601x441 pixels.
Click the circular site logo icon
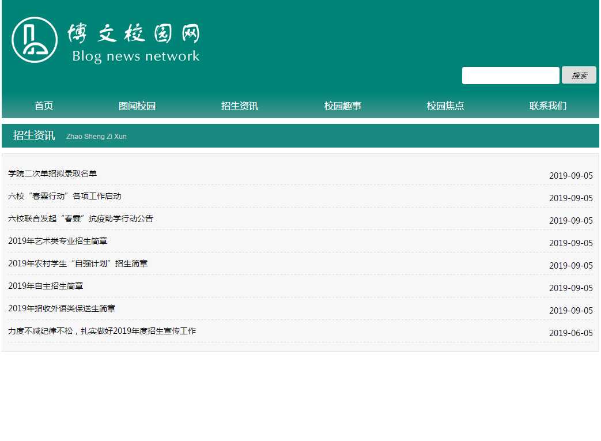(x=35, y=40)
